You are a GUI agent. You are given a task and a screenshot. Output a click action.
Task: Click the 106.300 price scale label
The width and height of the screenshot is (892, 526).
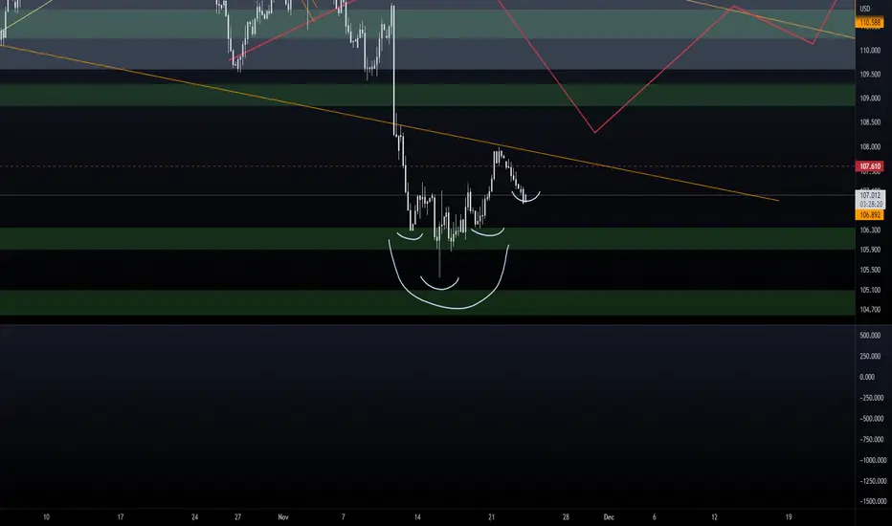[x=870, y=230]
